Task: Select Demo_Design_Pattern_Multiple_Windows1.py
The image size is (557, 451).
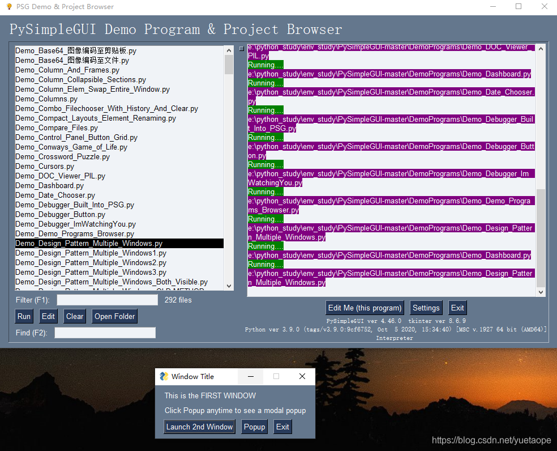Action: (119, 253)
